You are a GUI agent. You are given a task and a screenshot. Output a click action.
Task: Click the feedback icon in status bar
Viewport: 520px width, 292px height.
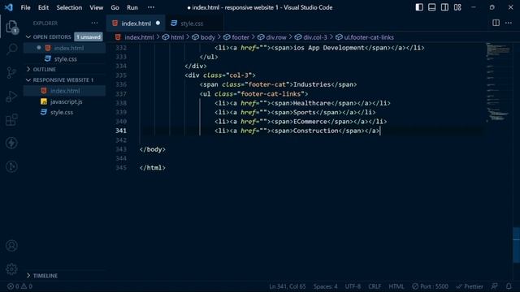(x=495, y=286)
